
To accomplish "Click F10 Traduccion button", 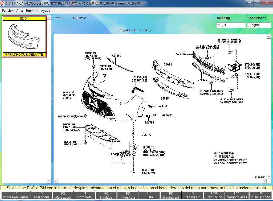I will [214, 195].
